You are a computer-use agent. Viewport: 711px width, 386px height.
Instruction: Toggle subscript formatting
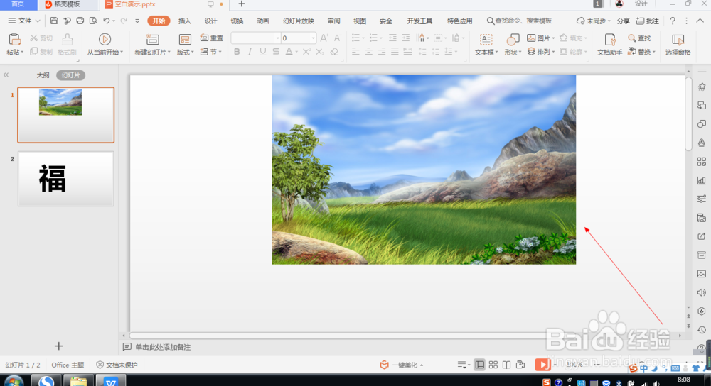tap(320, 52)
